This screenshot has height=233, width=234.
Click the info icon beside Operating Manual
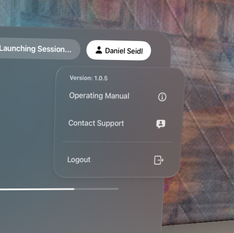tap(162, 97)
